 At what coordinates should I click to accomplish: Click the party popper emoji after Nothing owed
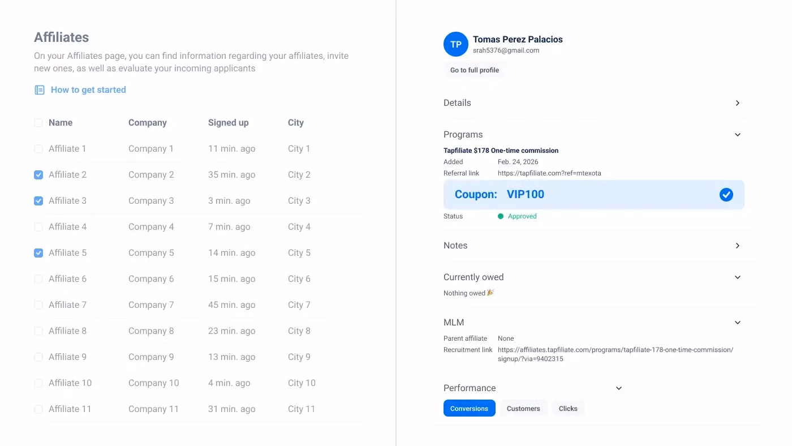click(x=490, y=293)
